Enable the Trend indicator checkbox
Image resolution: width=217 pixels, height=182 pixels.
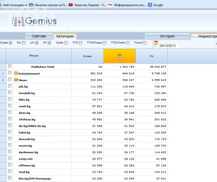point(145,43)
